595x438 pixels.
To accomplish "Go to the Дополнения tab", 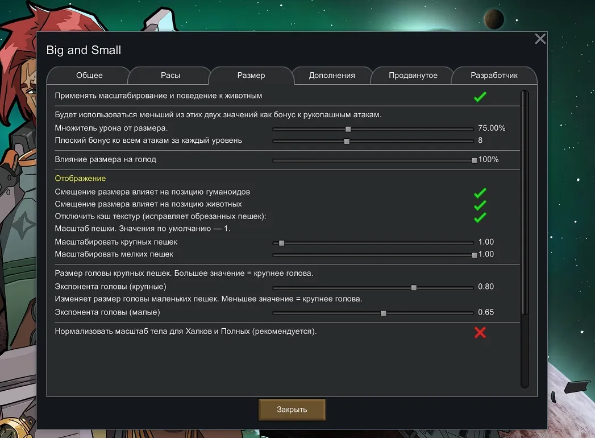I will coord(332,75).
